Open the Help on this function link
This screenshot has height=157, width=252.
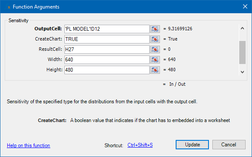click(29, 145)
